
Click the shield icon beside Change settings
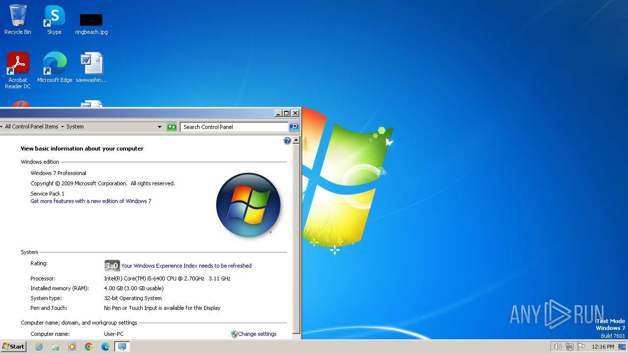click(x=234, y=334)
